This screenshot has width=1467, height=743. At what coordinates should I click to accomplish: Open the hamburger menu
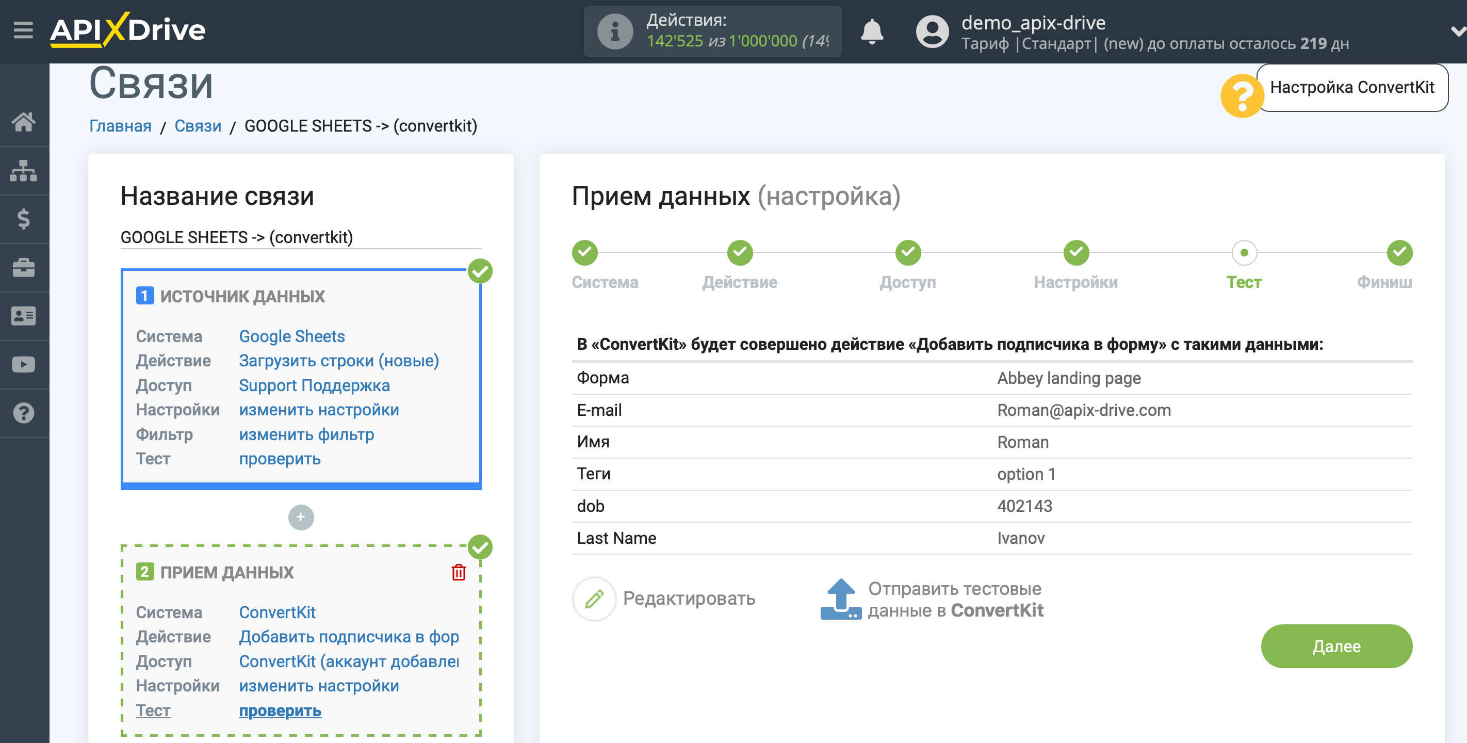pos(23,29)
